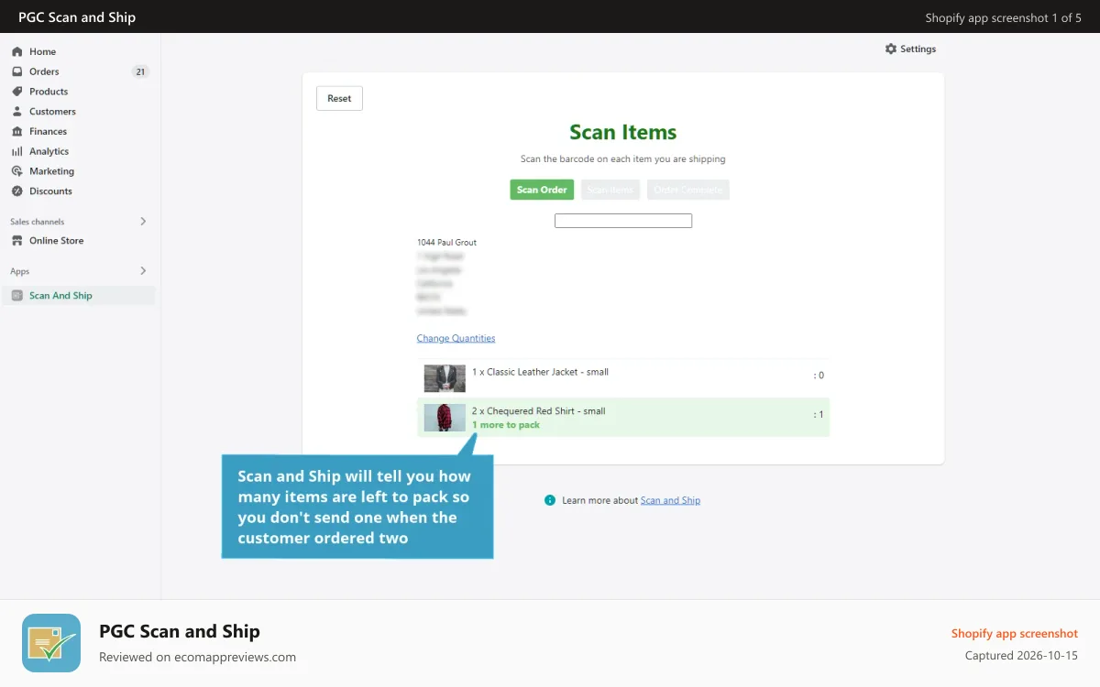Viewport: 1100px width, 687px height.
Task: Click the Discounts badge icon
Action: tap(17, 191)
